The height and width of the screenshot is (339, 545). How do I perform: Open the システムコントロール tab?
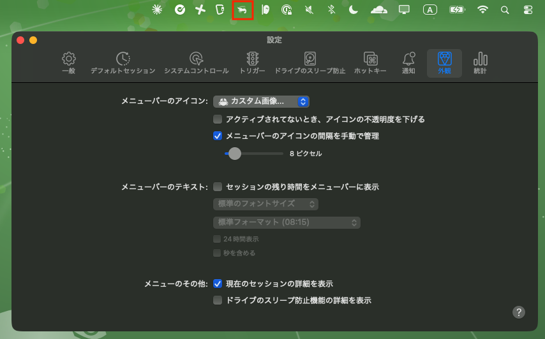coord(197,63)
